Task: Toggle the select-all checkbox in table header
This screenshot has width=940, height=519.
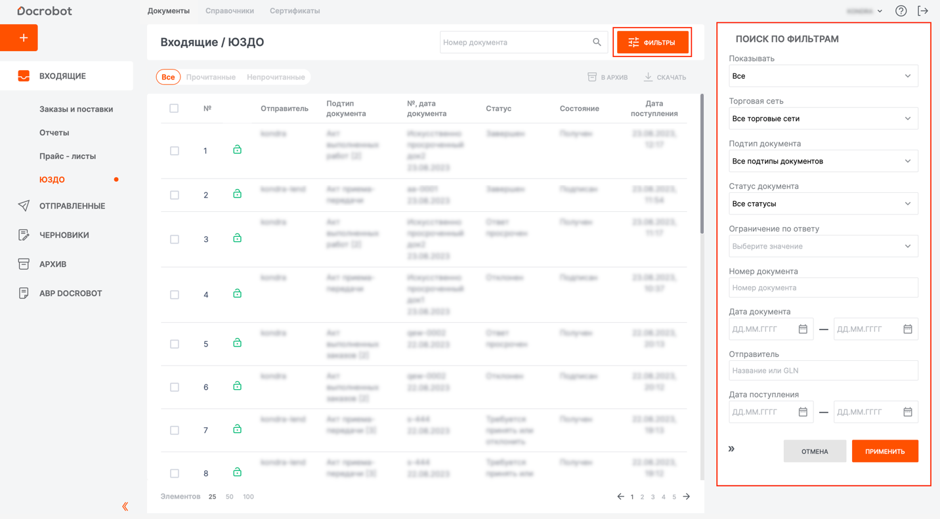Action: [174, 108]
